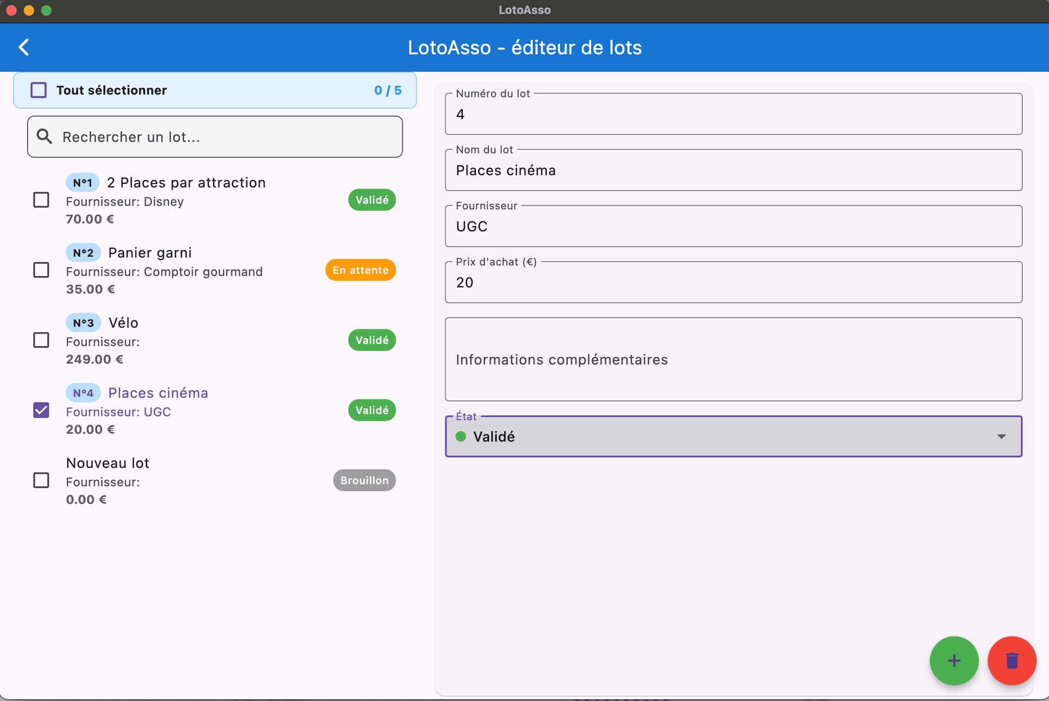This screenshot has height=701, width=1049.
Task: Select the 2 Places par attraction lot
Action: [x=186, y=183]
